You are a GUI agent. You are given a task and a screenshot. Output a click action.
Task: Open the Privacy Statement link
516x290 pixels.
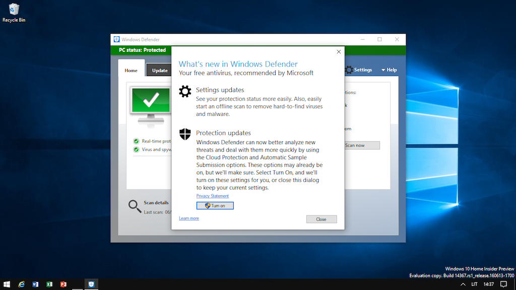212,196
